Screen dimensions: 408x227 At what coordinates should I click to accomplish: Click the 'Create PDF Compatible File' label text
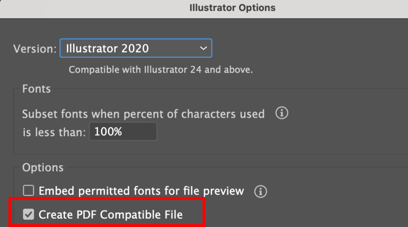click(110, 215)
